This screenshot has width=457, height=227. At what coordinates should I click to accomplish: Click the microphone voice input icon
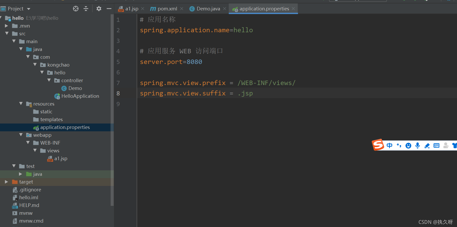pos(417,146)
